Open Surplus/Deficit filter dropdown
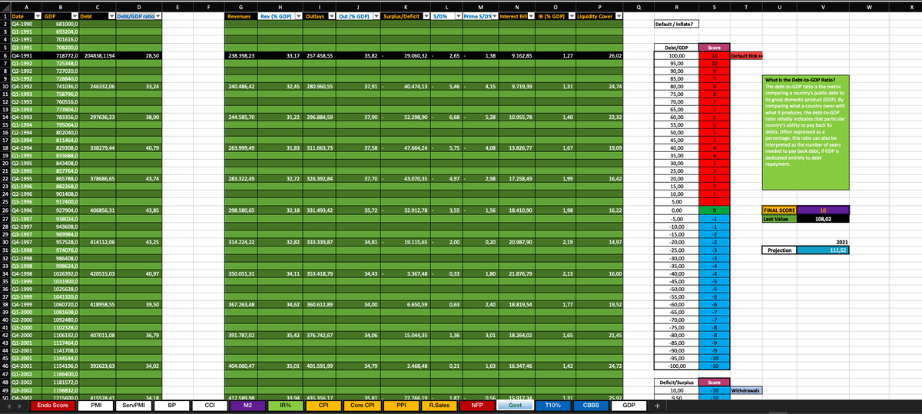Viewport: 922px width, 414px height. [x=425, y=16]
